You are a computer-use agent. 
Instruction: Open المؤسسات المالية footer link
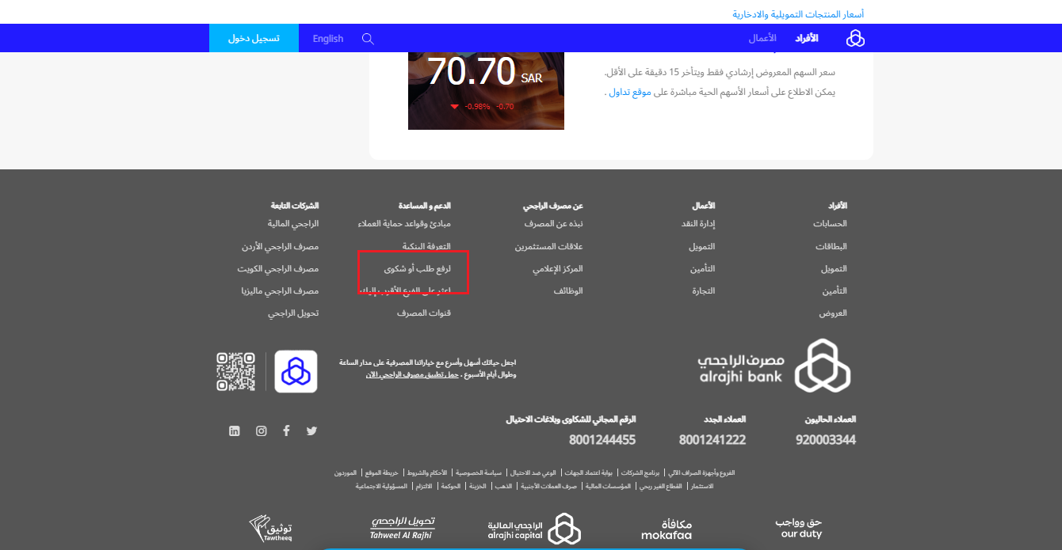[608, 486]
